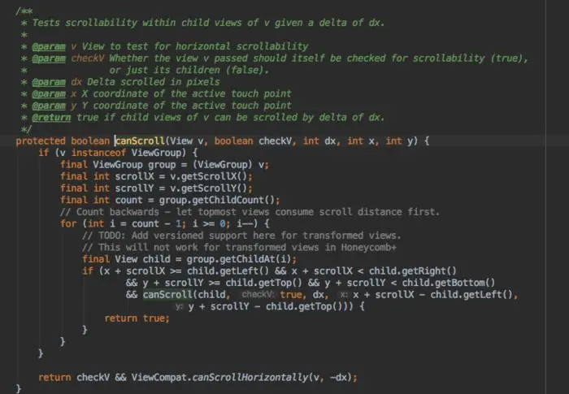Image resolution: width=569 pixels, height=394 pixels.
Task: Click '@param' tag for checkV
Action: 49,58
